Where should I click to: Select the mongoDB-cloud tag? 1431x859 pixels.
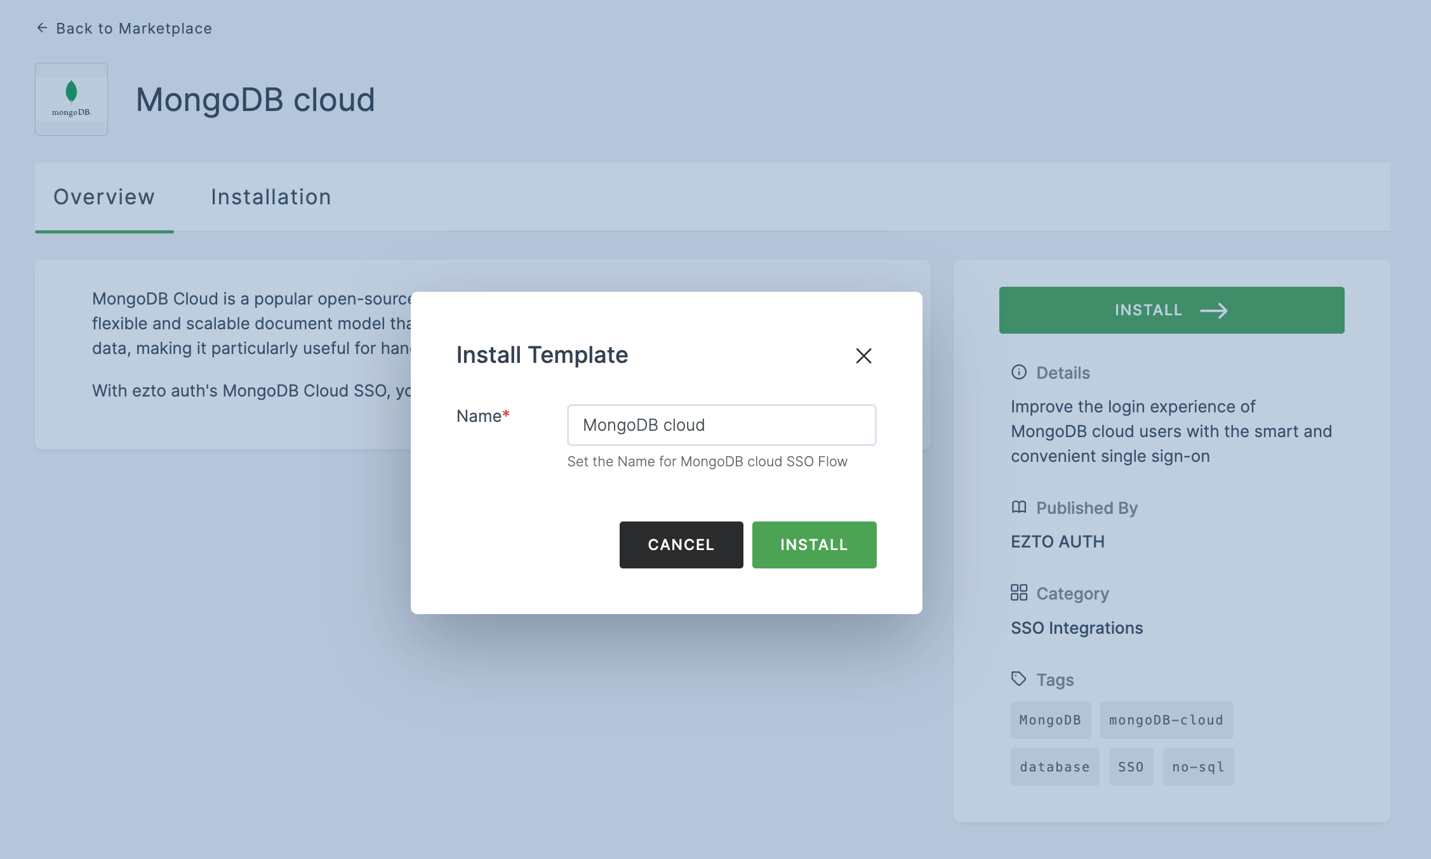point(1166,720)
